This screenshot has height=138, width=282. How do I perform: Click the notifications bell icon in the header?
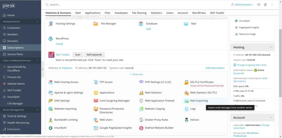pyautogui.click(x=259, y=5)
